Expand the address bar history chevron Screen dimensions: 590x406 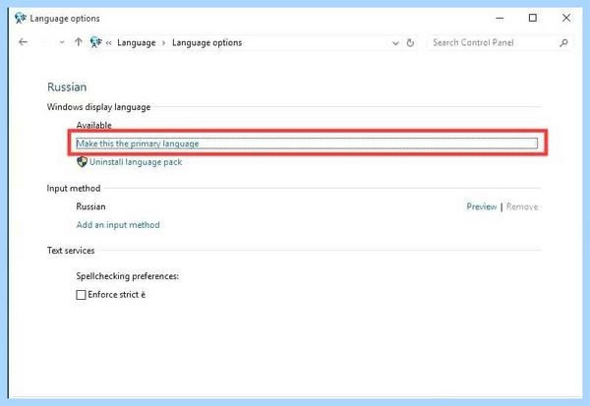[x=395, y=43]
